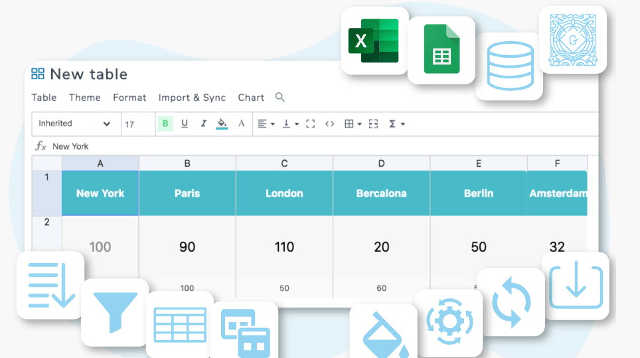
Task: Click the download arrow tray icon
Action: coord(576,285)
